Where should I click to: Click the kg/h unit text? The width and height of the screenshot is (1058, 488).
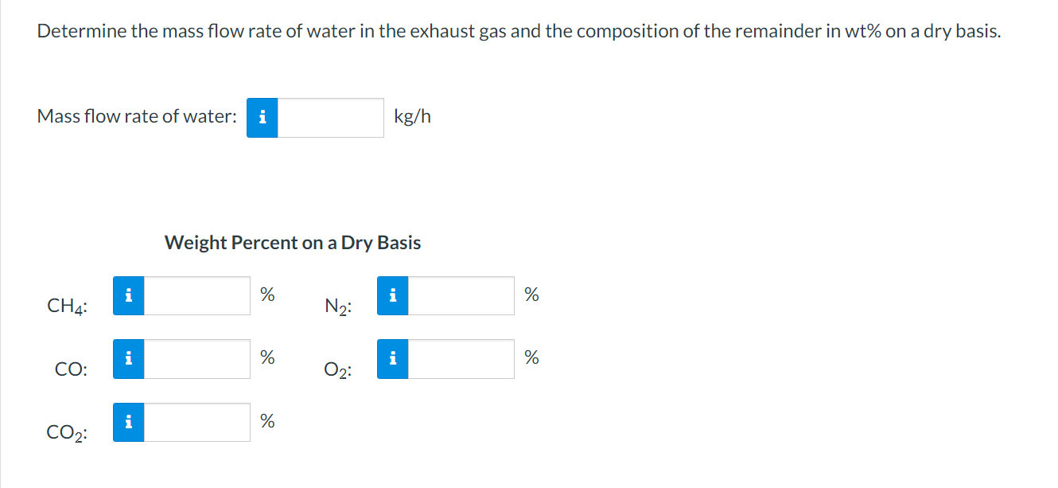click(412, 116)
